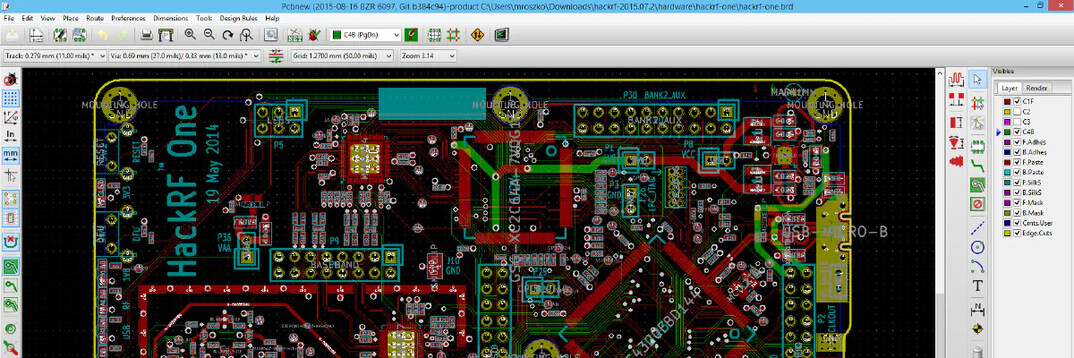Click the Undo arrow icon

point(103,35)
